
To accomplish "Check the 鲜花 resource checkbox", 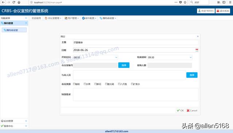I will pos(95,84).
